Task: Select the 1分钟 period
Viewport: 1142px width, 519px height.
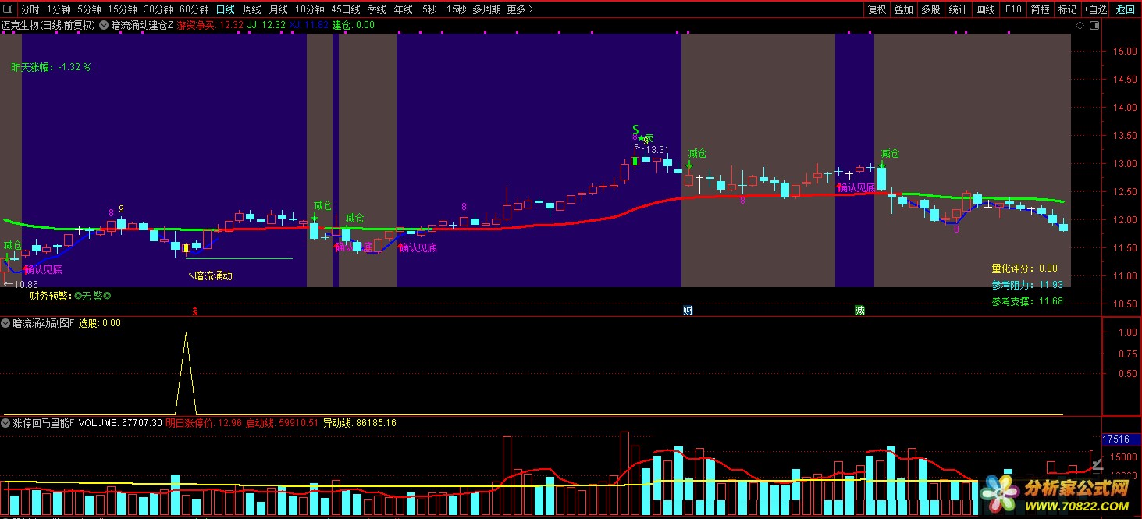Action: tap(58, 9)
